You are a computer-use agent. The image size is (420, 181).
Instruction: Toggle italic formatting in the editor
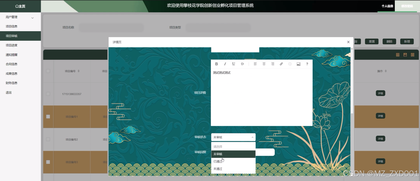coord(225,64)
